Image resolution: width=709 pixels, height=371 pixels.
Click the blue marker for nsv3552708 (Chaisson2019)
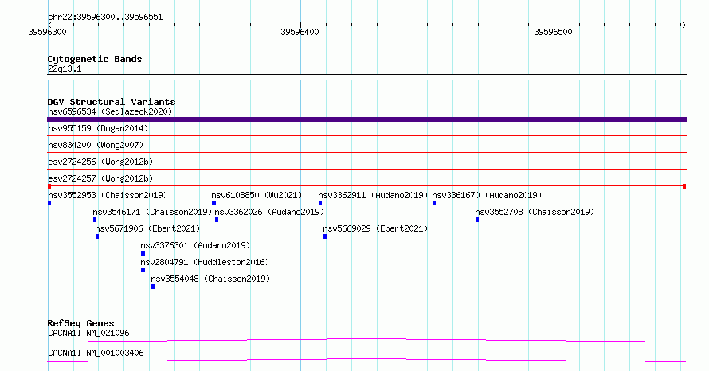point(477,220)
